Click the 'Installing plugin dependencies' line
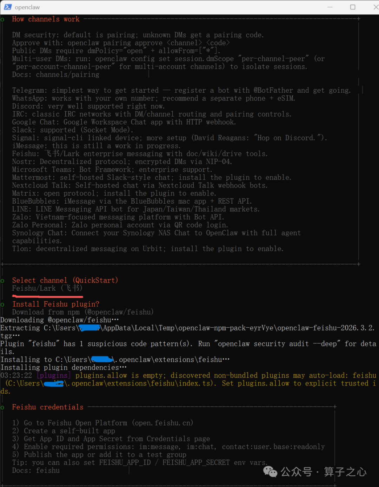 point(64,368)
